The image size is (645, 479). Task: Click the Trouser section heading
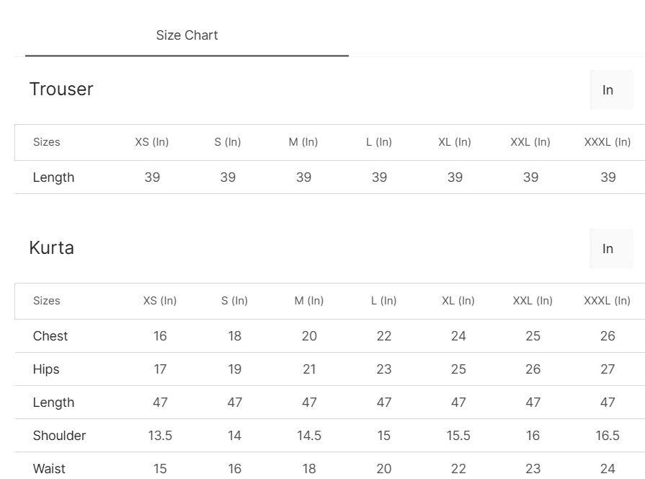[x=61, y=89]
